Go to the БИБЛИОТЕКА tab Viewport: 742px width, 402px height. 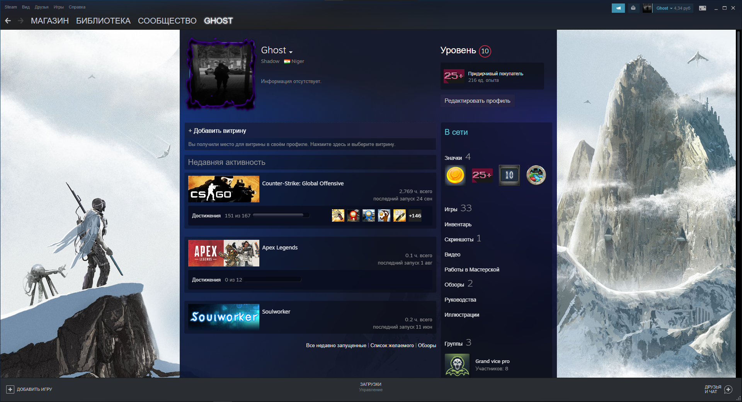pyautogui.click(x=103, y=21)
